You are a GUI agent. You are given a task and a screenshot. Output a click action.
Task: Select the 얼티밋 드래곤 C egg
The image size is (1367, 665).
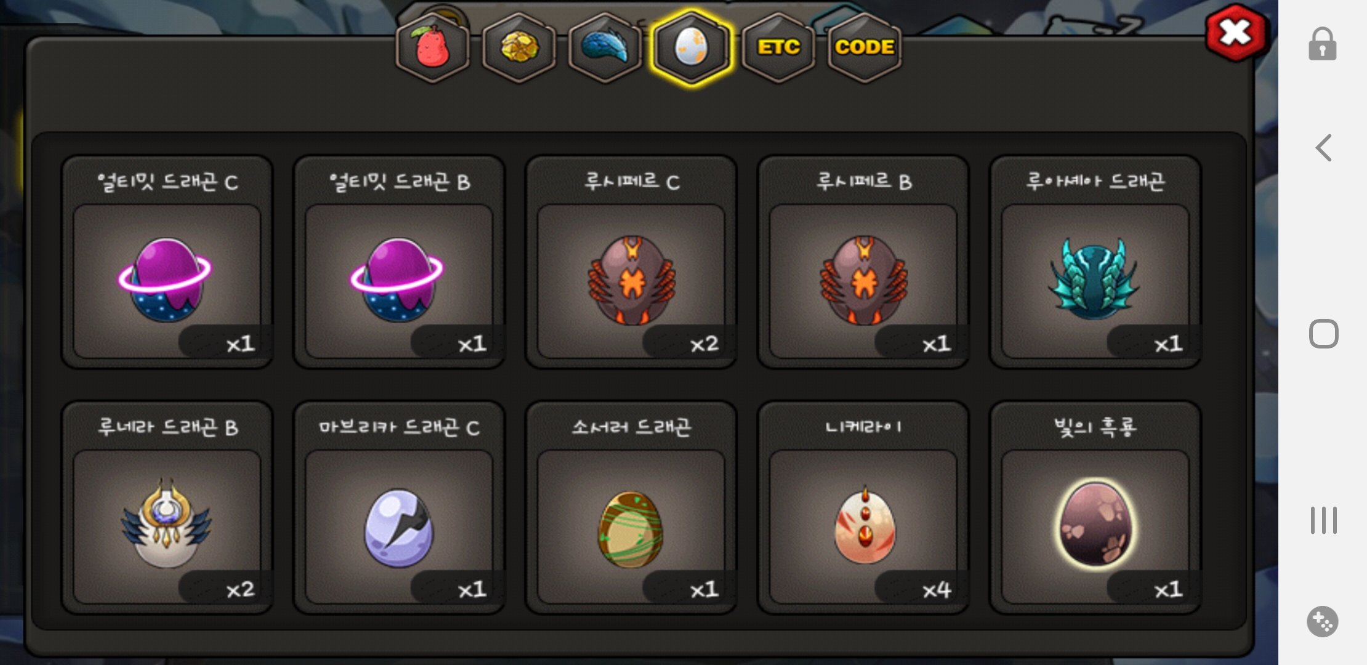point(167,262)
